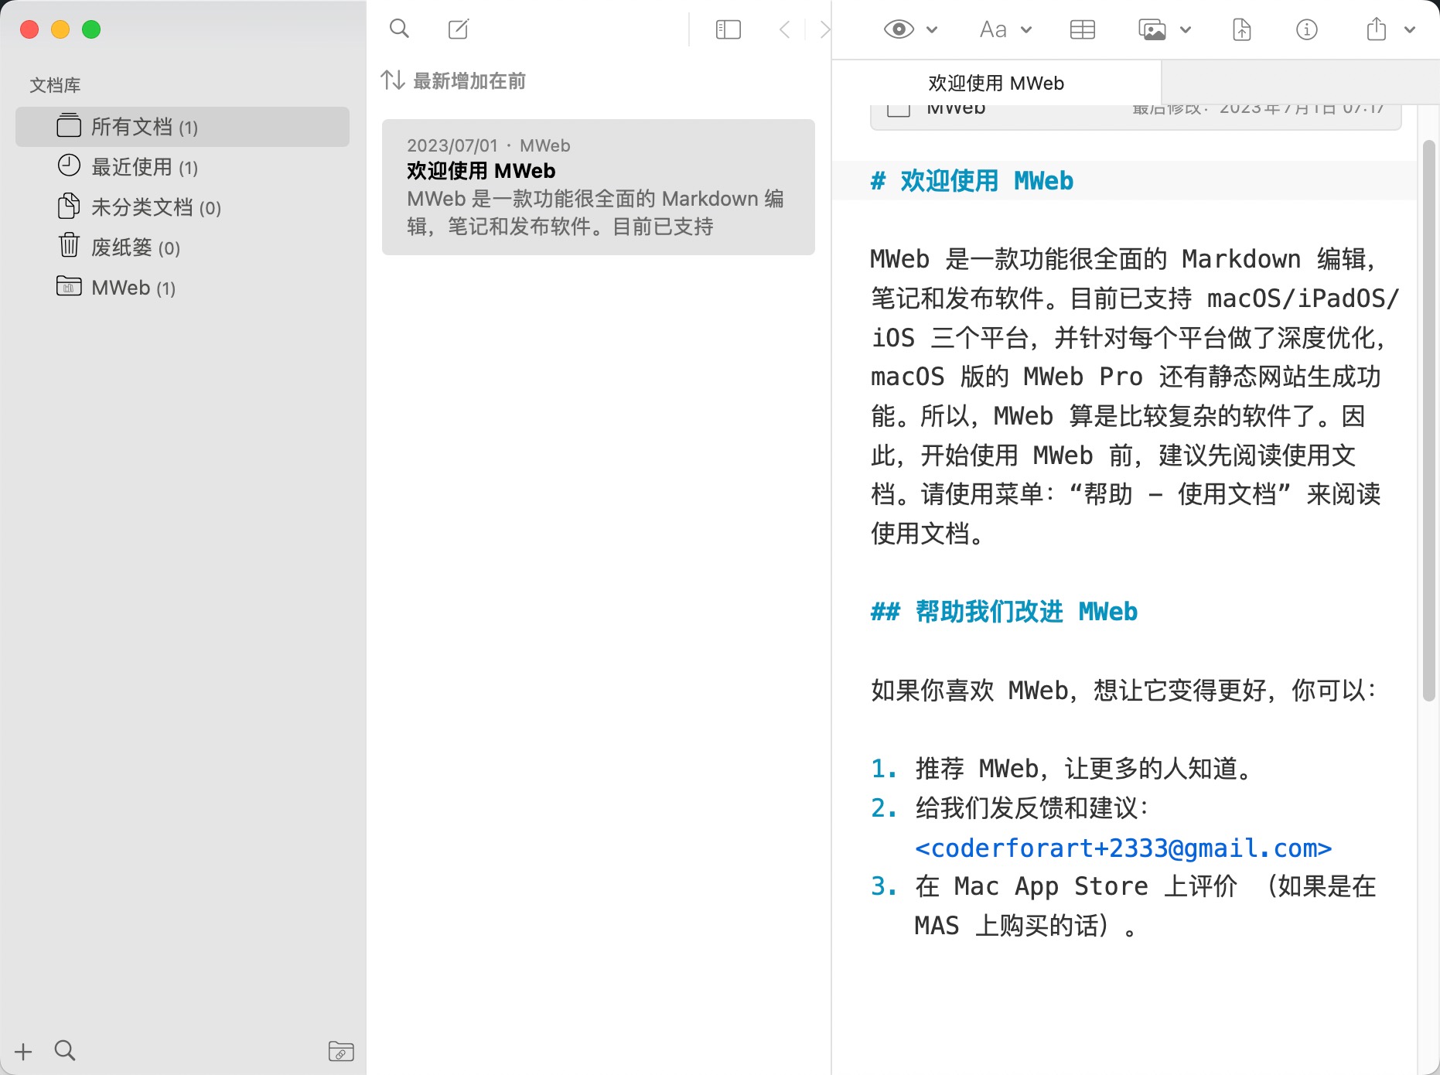Select the 欢迎使用 MWeb document card
Screen dimensions: 1440x1075
[599, 187]
